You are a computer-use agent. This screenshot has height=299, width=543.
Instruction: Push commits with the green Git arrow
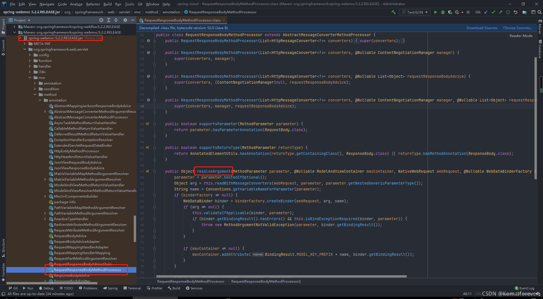tap(501, 12)
